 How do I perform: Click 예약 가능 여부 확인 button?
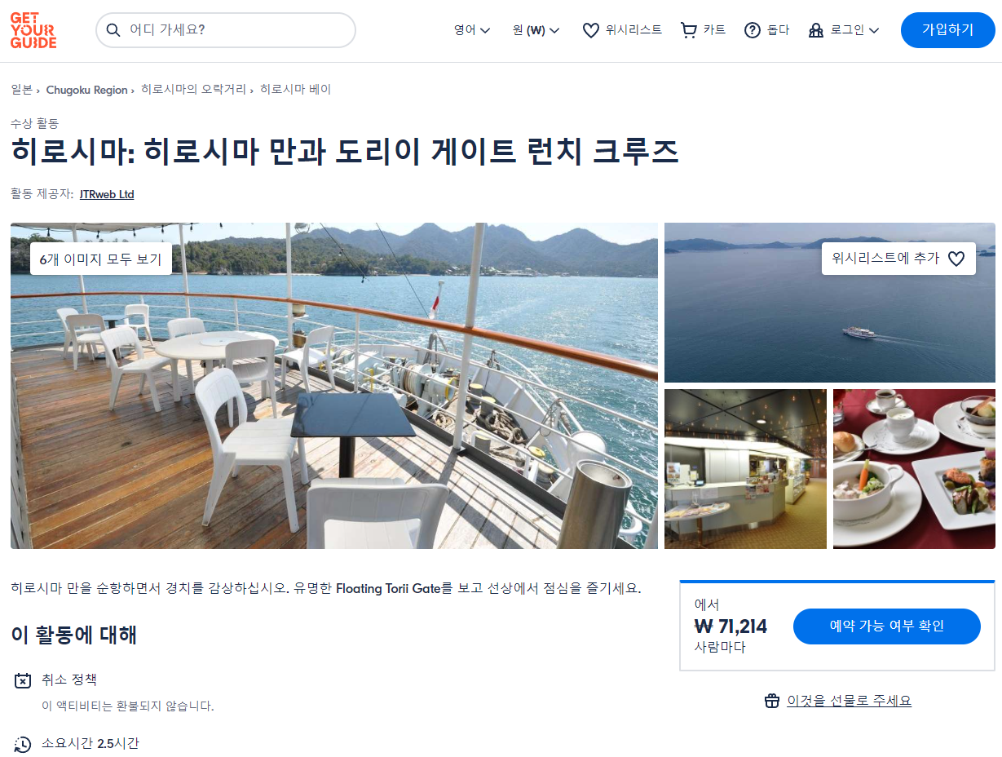(887, 626)
